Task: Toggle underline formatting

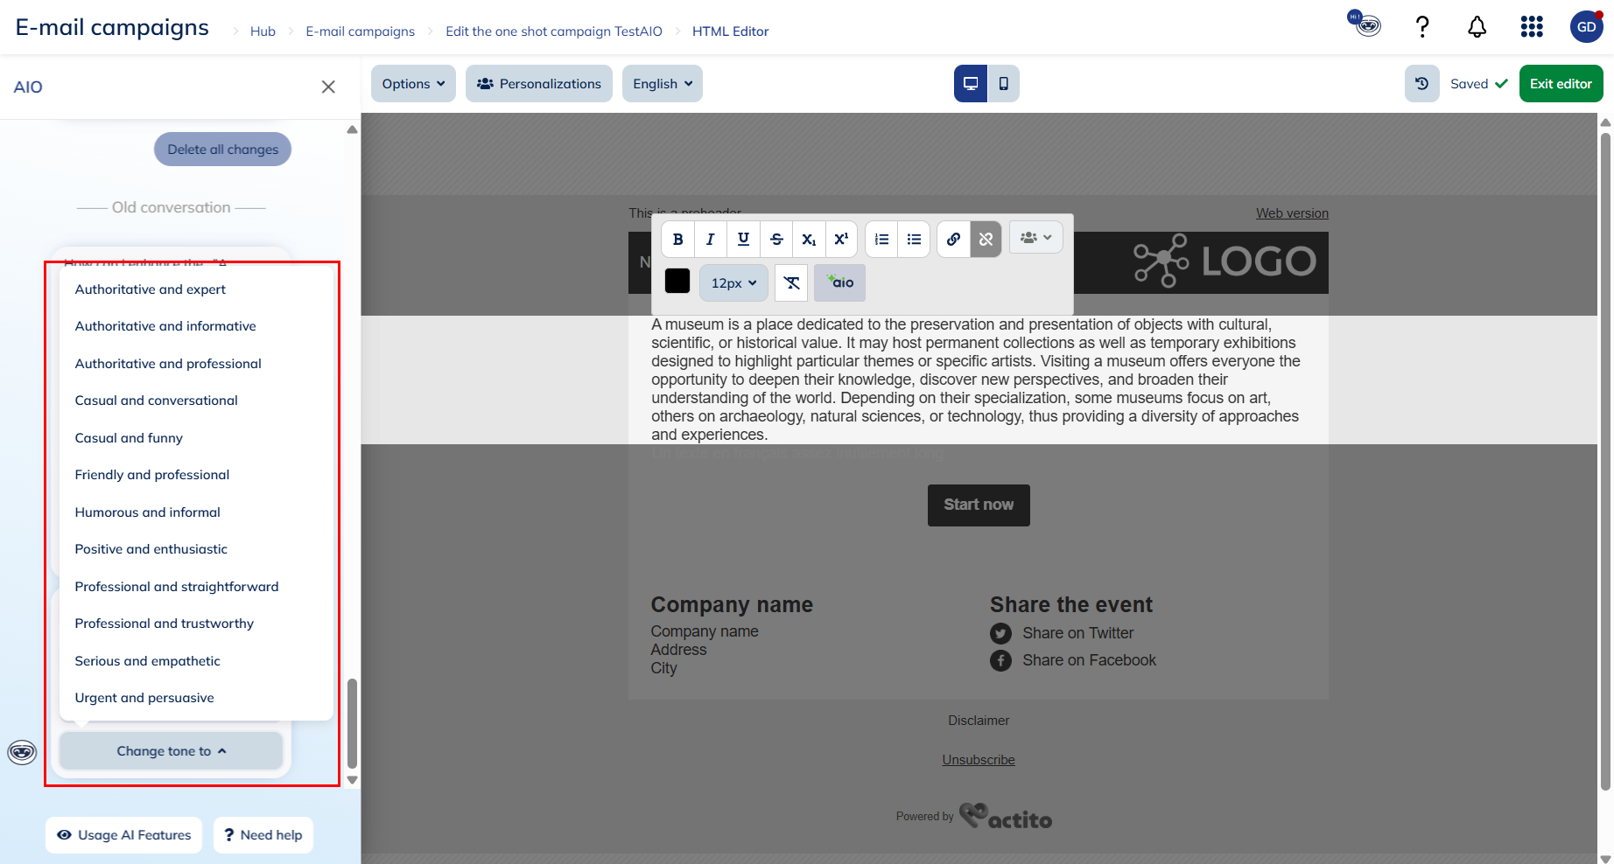Action: (x=743, y=240)
